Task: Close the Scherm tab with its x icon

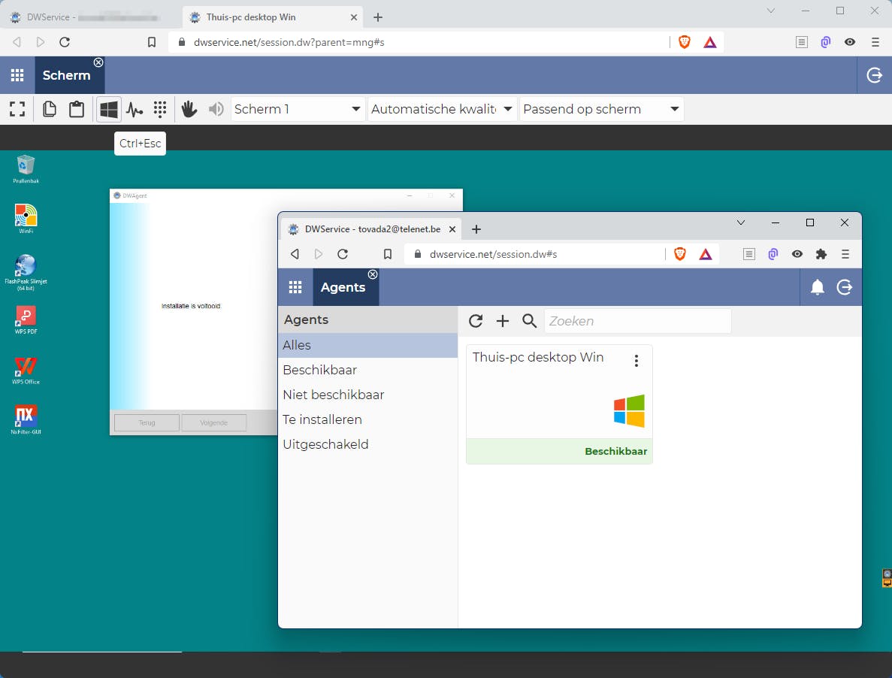Action: point(98,62)
